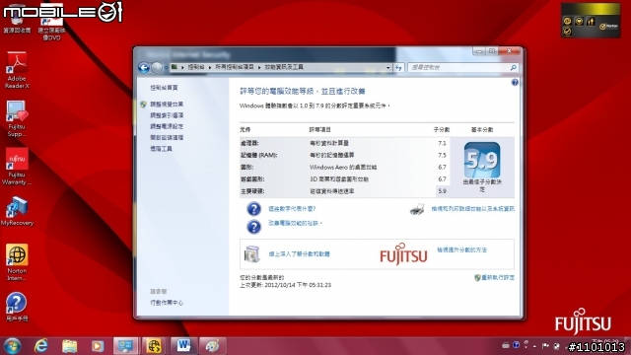
Task: Click the Norton desktop gadget
Action: pyautogui.click(x=591, y=21)
